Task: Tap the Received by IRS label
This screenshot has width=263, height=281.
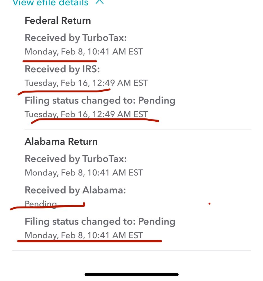Action: pos(62,69)
